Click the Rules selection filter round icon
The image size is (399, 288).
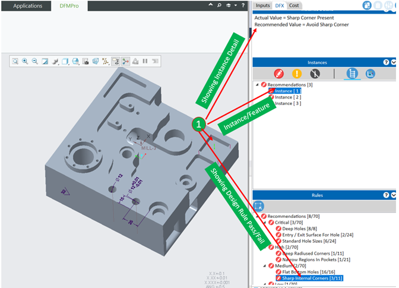(258, 206)
